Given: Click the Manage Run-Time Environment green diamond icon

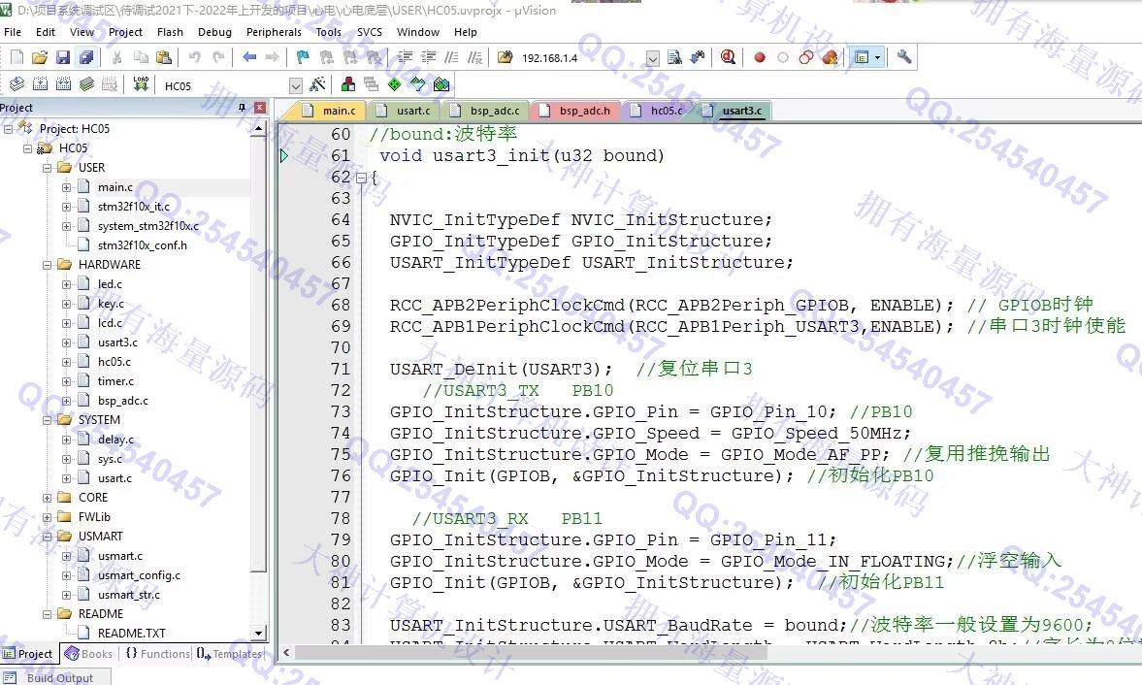Looking at the screenshot, I should [394, 84].
